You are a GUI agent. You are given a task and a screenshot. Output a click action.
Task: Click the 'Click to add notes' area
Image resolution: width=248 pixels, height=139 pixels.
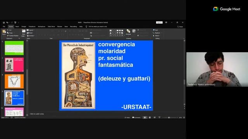[x=37, y=114]
